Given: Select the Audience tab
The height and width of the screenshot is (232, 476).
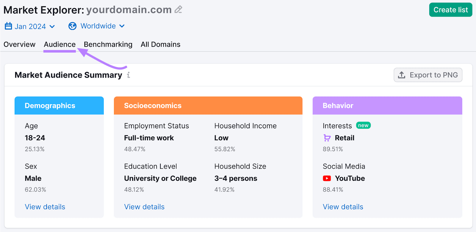Looking at the screenshot, I should 60,44.
